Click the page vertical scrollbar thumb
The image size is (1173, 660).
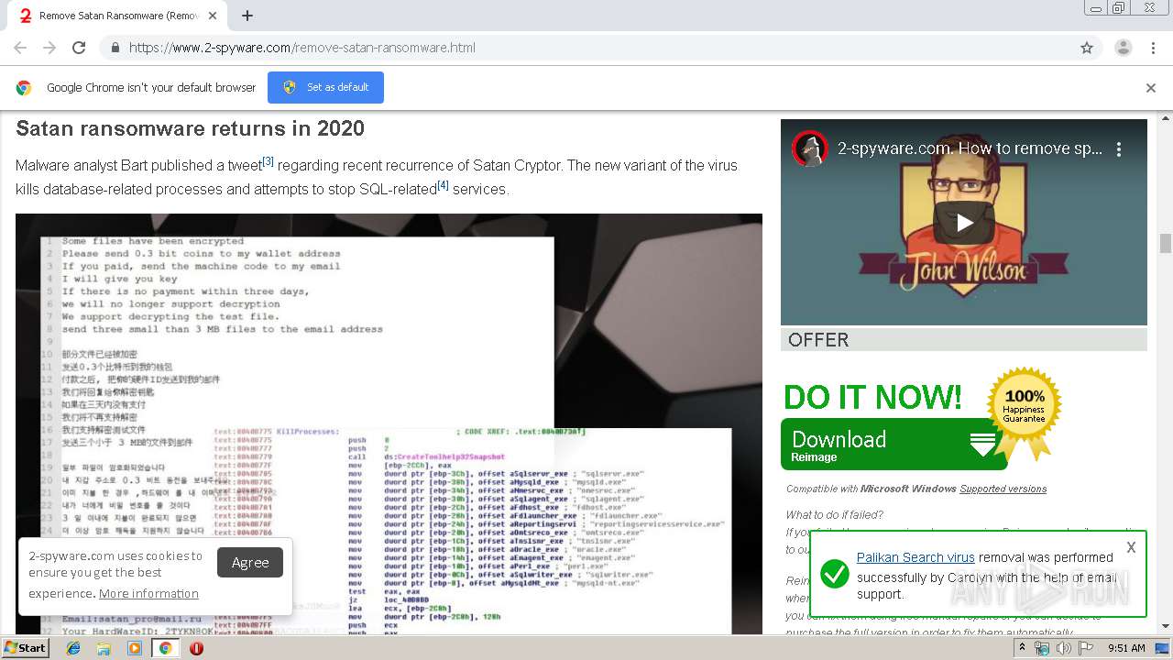[1166, 243]
